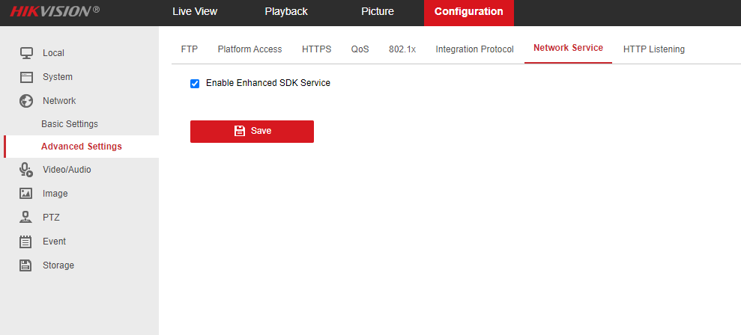Click the Image picture icon
The width and height of the screenshot is (741, 335).
[26, 194]
